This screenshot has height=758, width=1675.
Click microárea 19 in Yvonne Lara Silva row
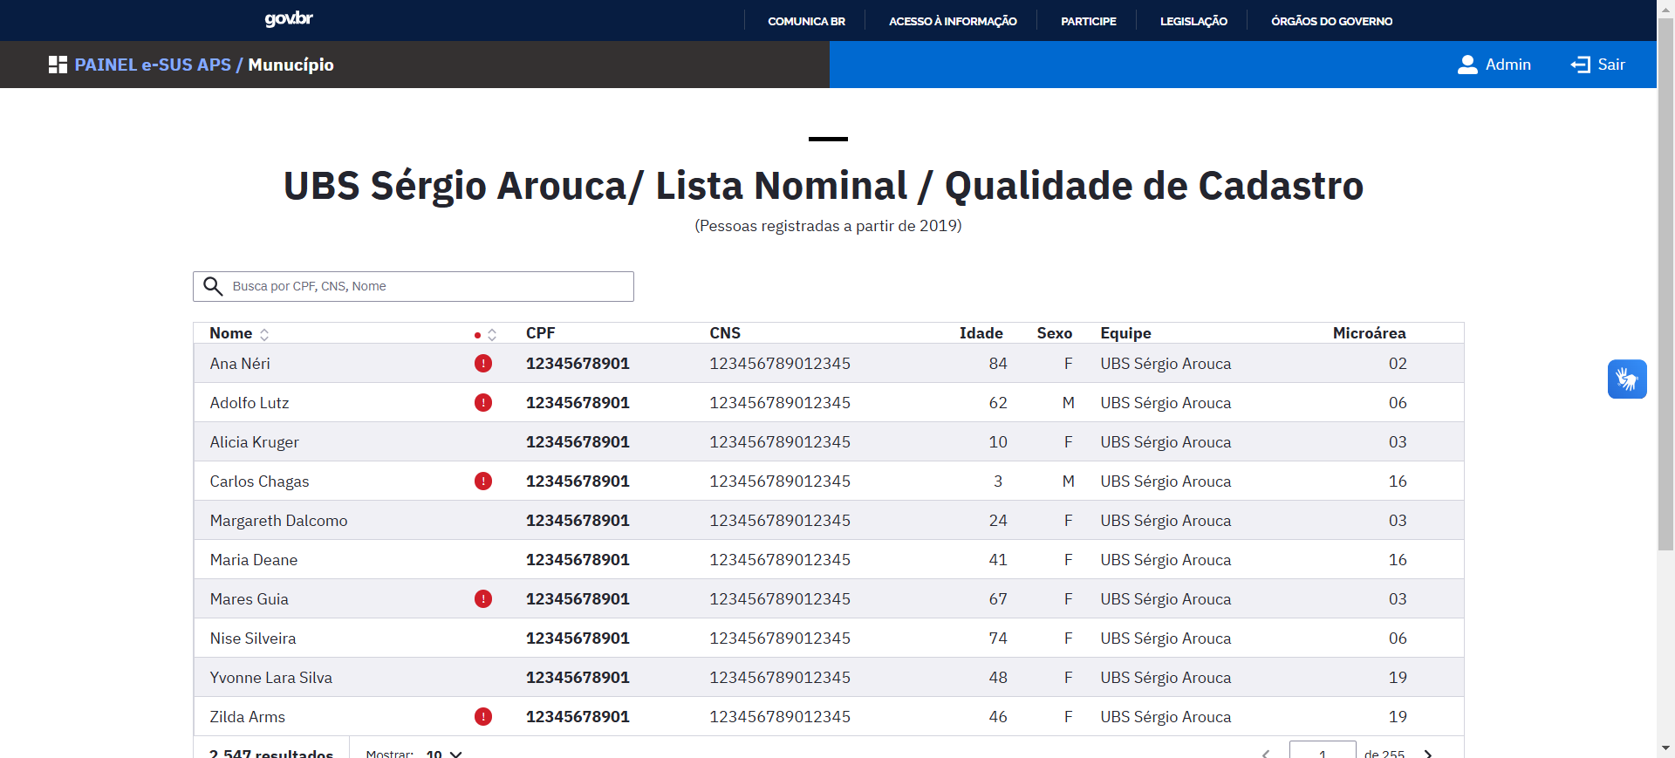click(x=1398, y=678)
